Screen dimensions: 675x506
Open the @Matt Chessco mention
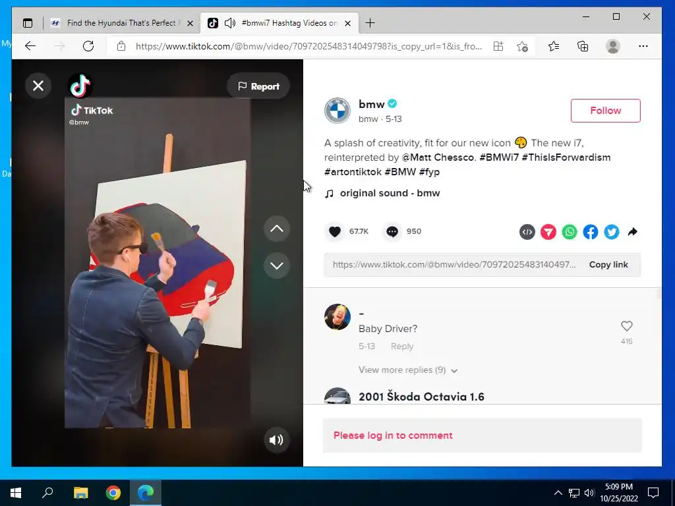(438, 157)
